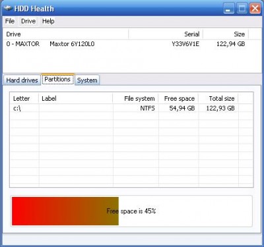Minimize the HDD Health window
This screenshot has width=264, height=247.
pyautogui.click(x=228, y=9)
